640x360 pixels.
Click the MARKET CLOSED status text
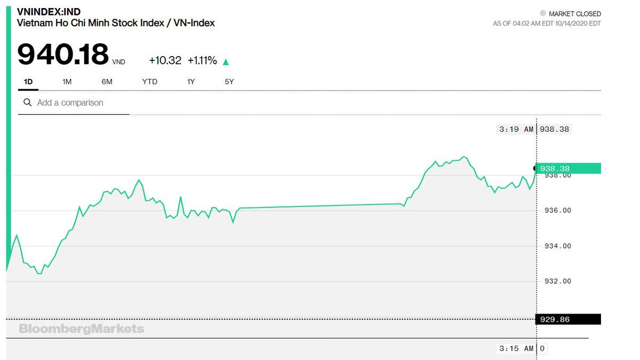pyautogui.click(x=575, y=14)
